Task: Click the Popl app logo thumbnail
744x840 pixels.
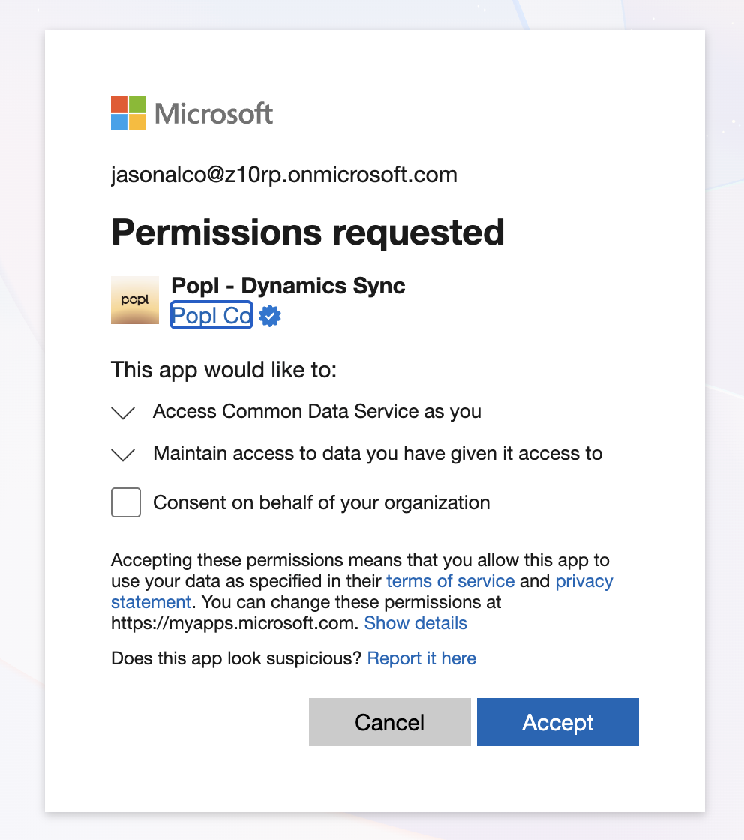Action: (135, 300)
